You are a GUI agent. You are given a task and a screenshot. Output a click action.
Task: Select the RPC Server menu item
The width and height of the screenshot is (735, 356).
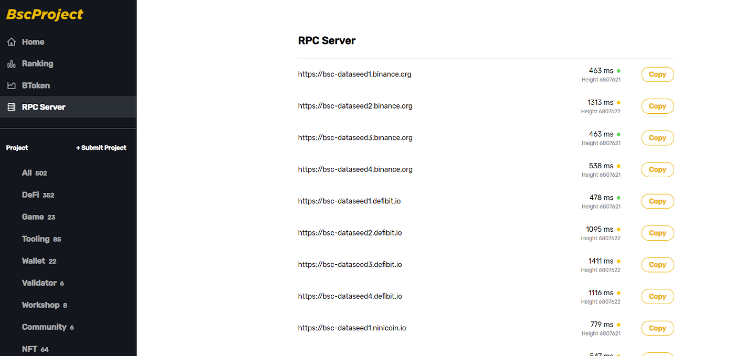[x=68, y=107]
